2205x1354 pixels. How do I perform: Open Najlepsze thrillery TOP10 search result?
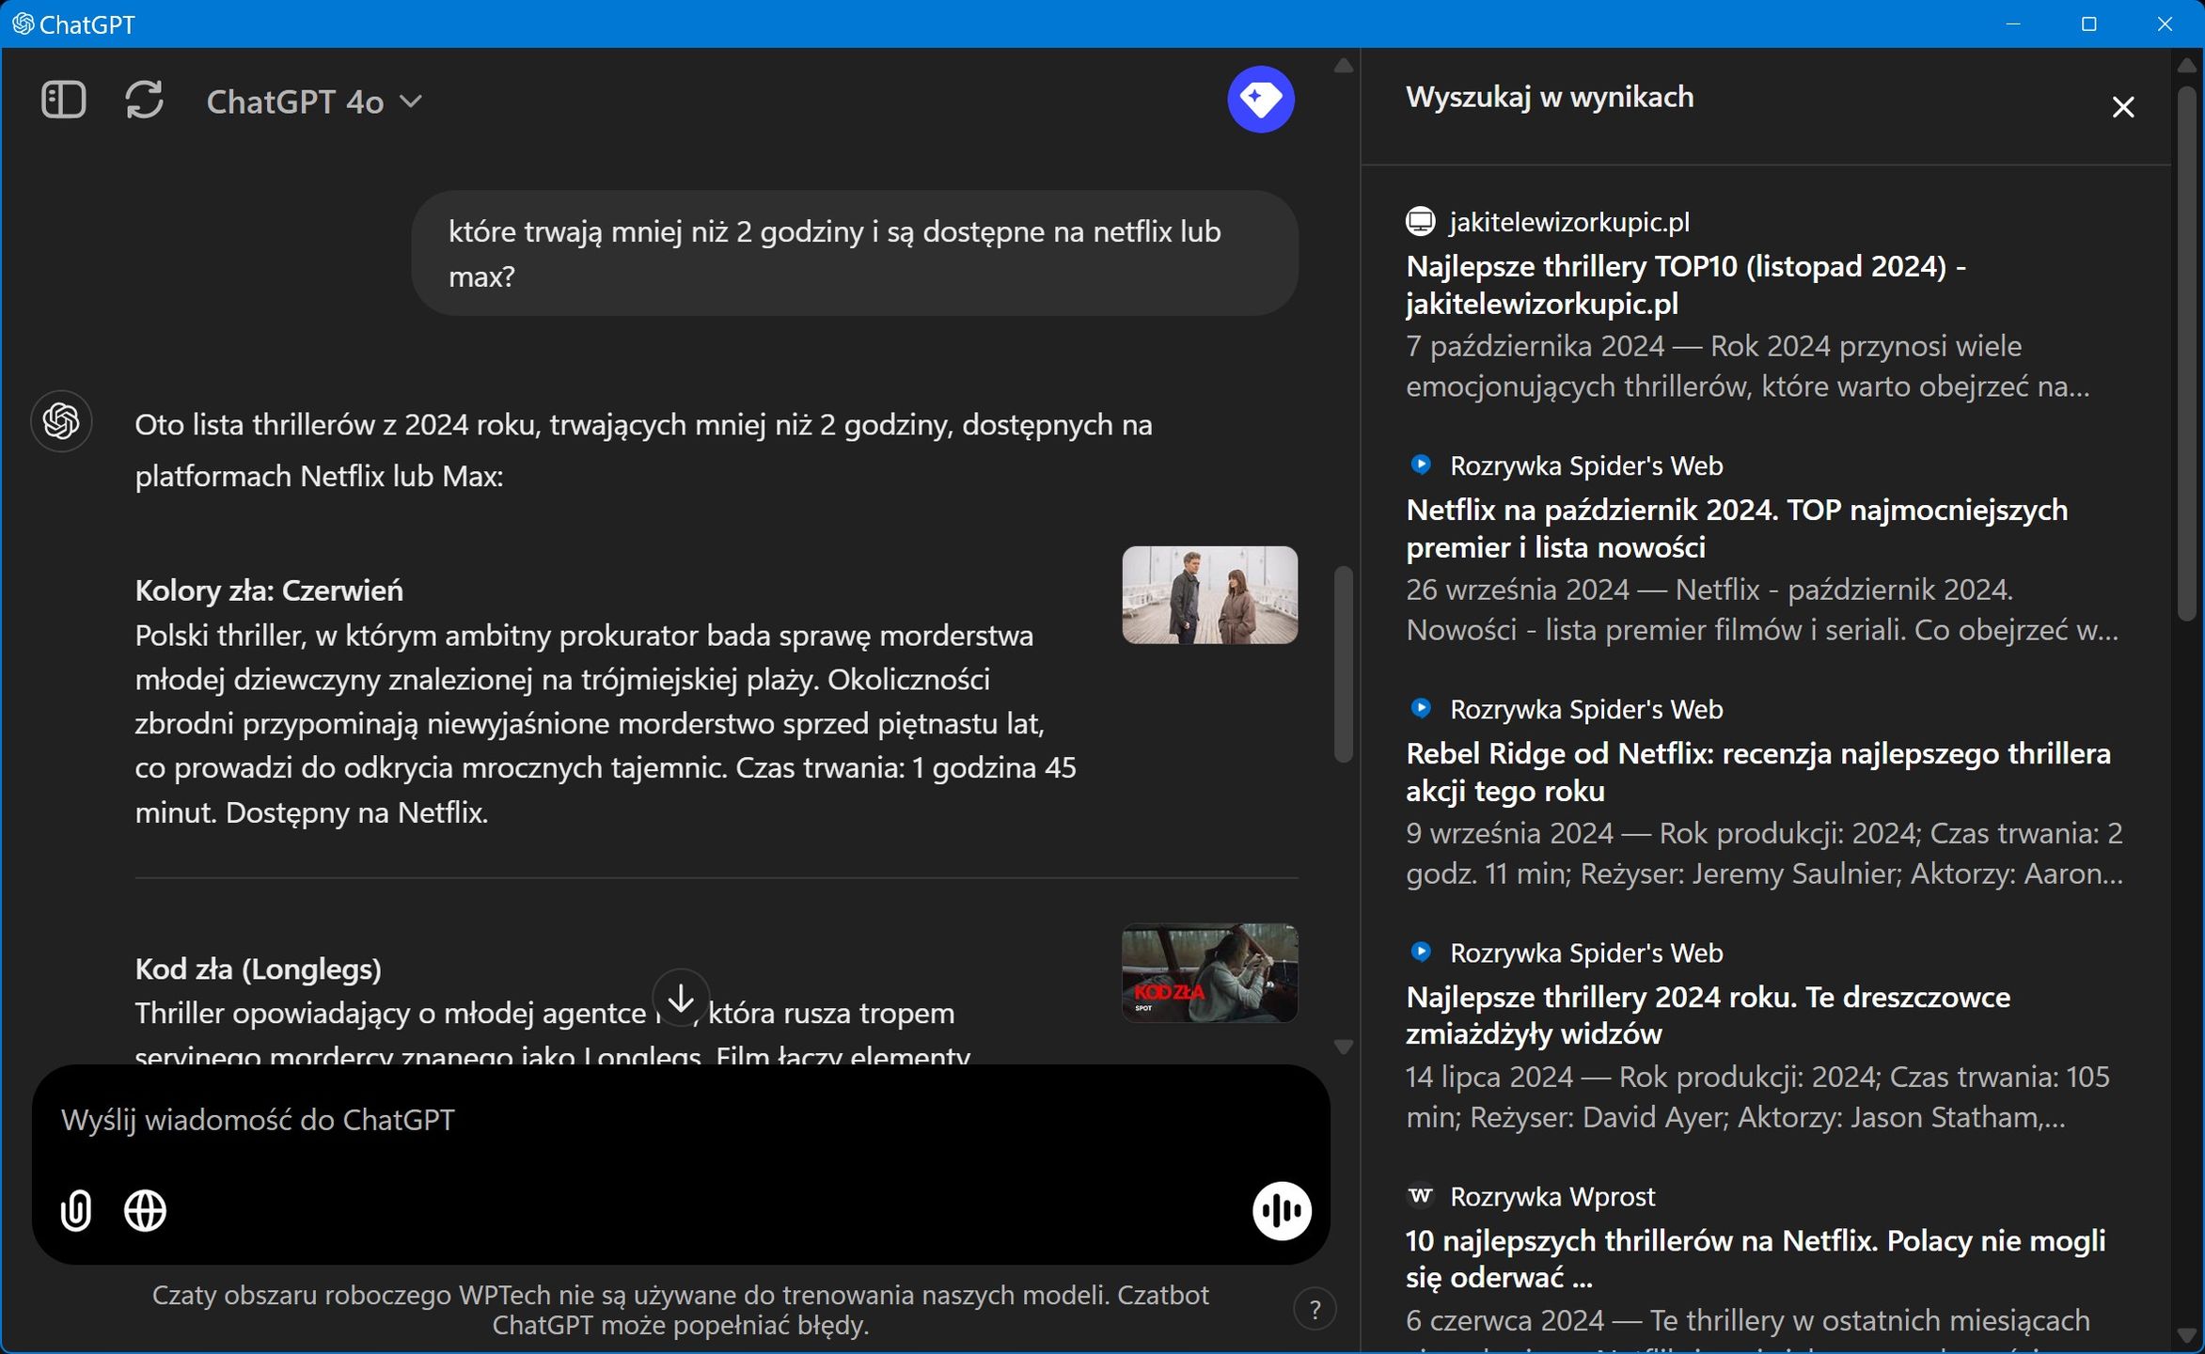[1685, 285]
